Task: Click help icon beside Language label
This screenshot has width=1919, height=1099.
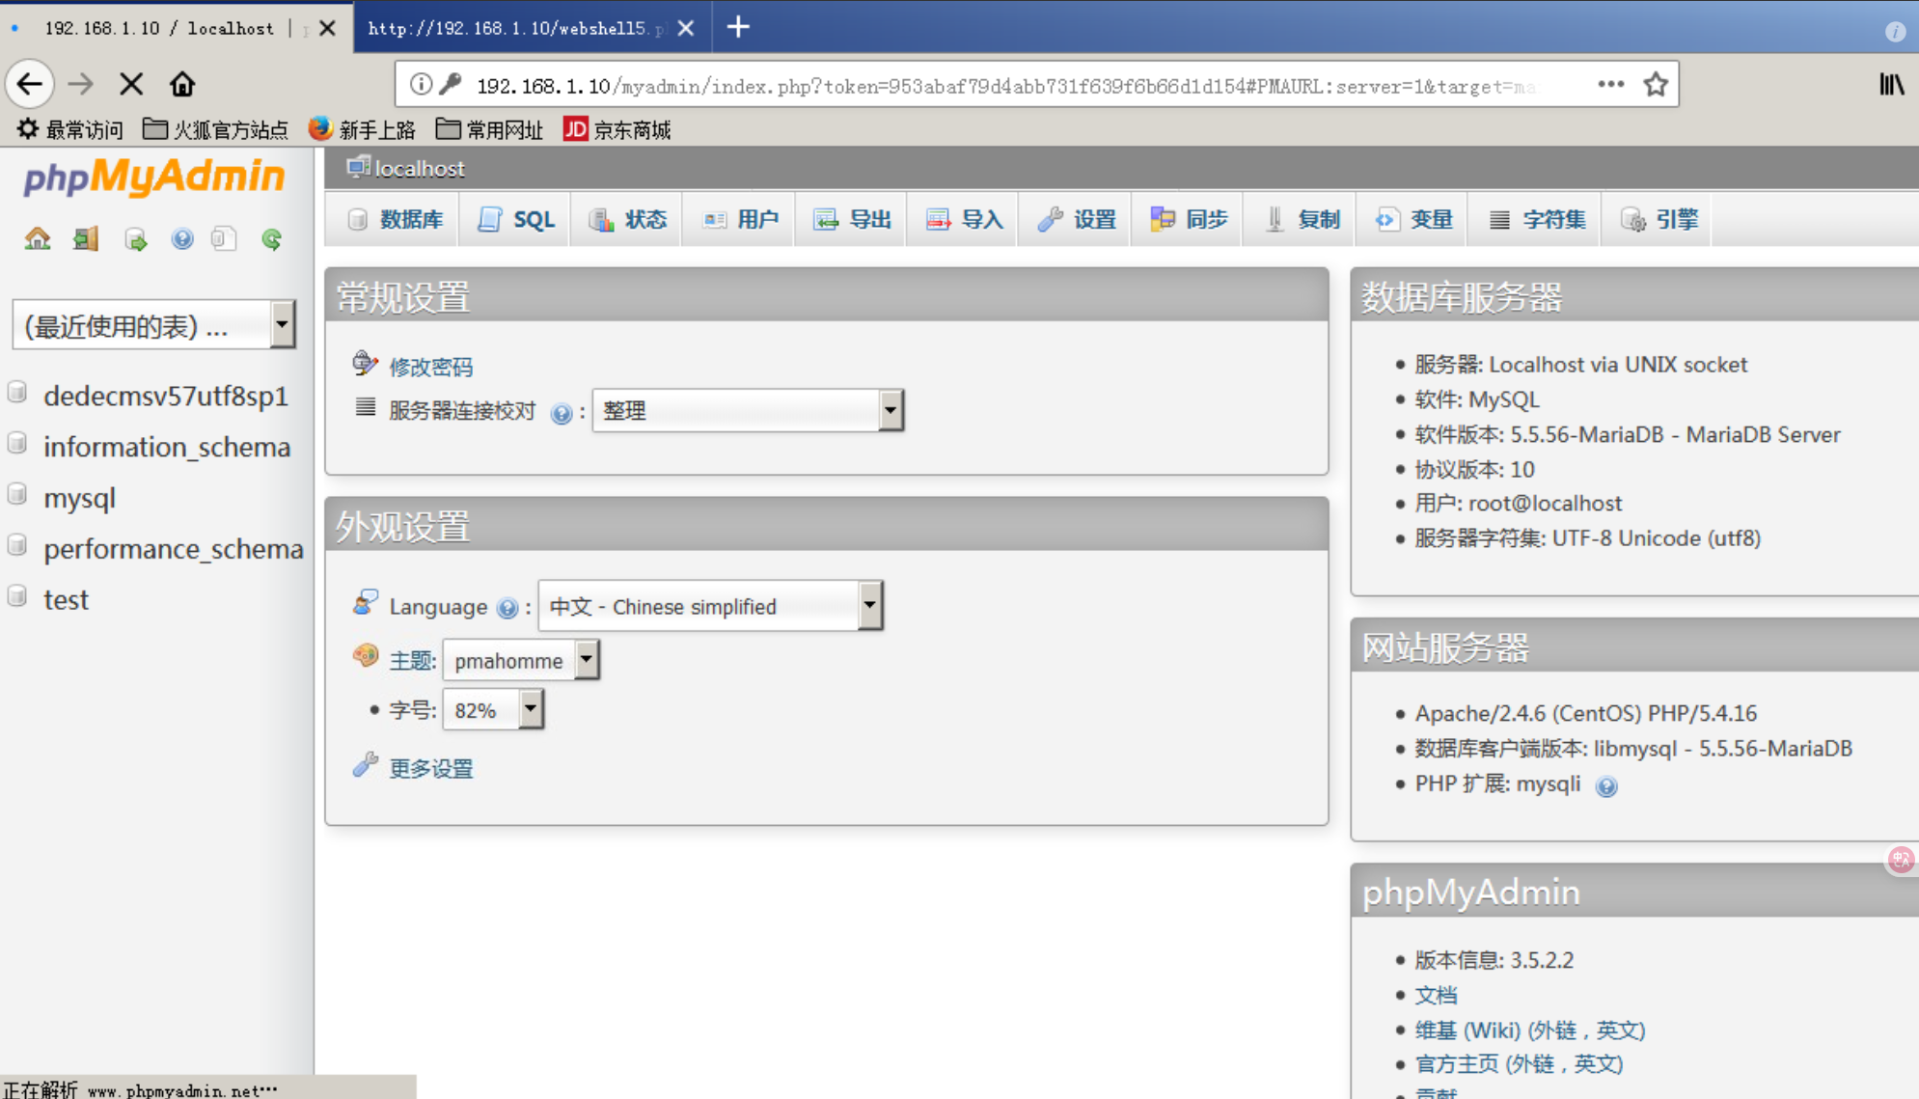Action: [x=507, y=608]
